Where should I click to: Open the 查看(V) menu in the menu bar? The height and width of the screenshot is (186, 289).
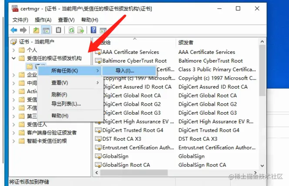(x=66, y=20)
